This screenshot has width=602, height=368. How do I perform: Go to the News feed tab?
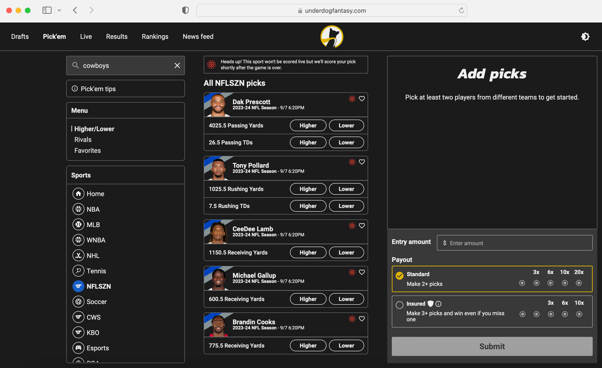click(x=198, y=37)
